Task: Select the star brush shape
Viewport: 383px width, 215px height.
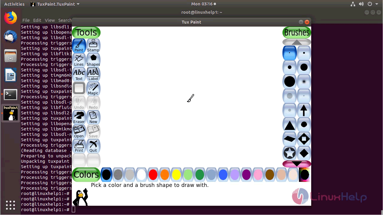Action: 289,153
